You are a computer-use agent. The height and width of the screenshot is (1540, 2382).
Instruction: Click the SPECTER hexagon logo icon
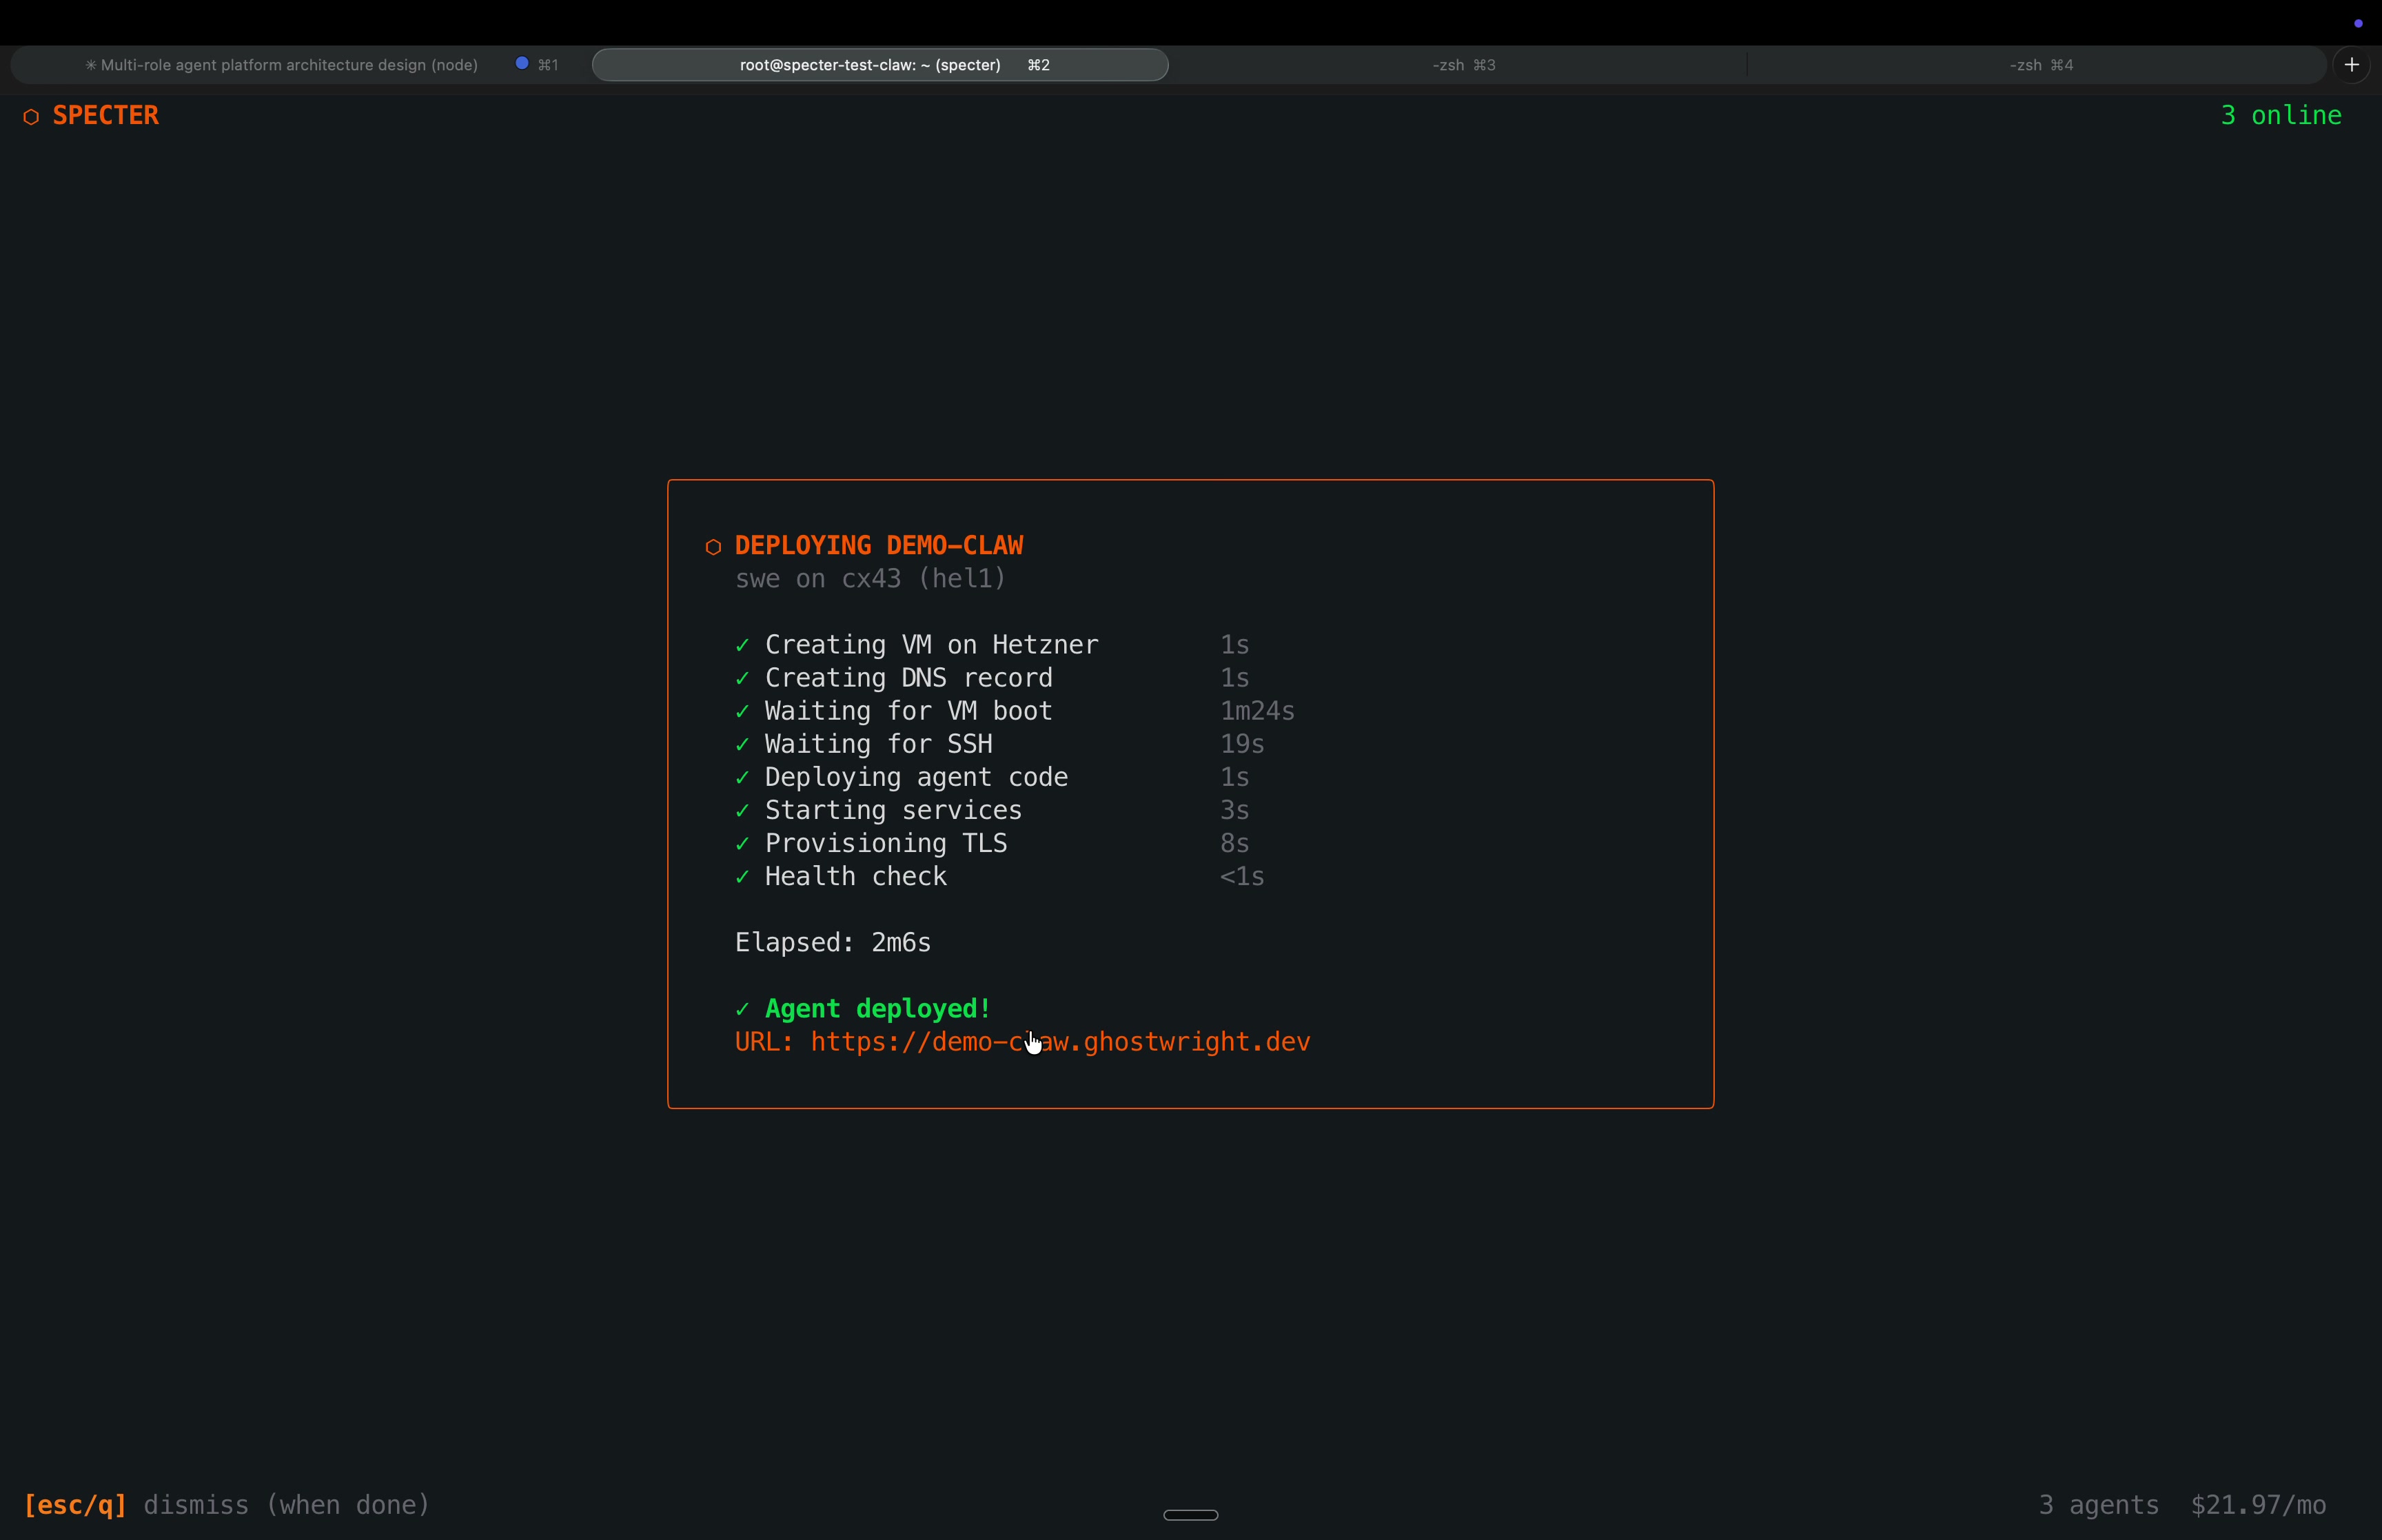(x=31, y=117)
